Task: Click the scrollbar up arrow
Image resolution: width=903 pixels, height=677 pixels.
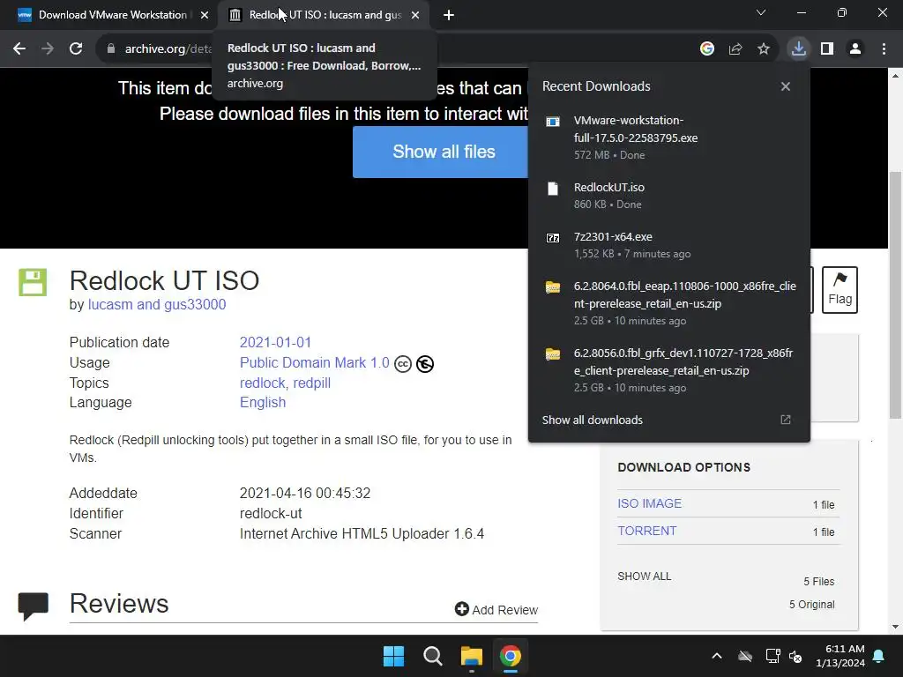Action: pyautogui.click(x=896, y=76)
